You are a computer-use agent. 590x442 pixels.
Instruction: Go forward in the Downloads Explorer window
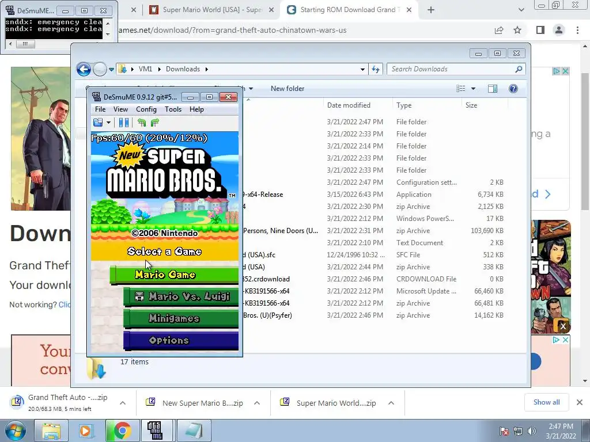click(100, 69)
